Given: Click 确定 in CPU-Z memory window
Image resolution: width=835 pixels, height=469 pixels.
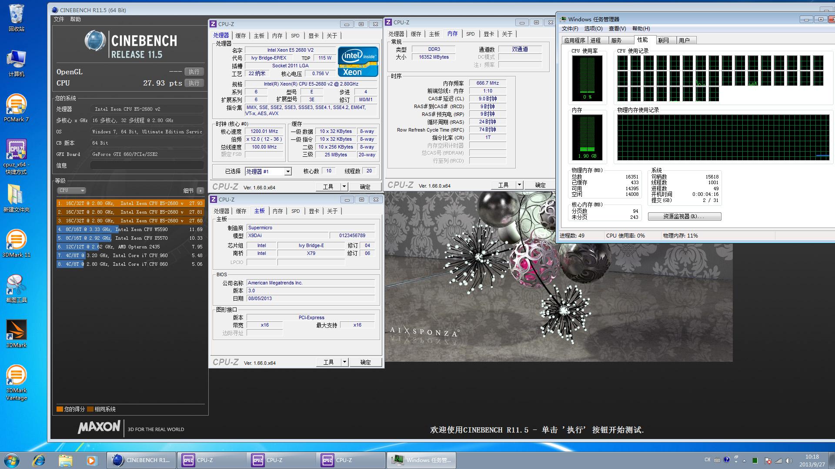Looking at the screenshot, I should (540, 185).
